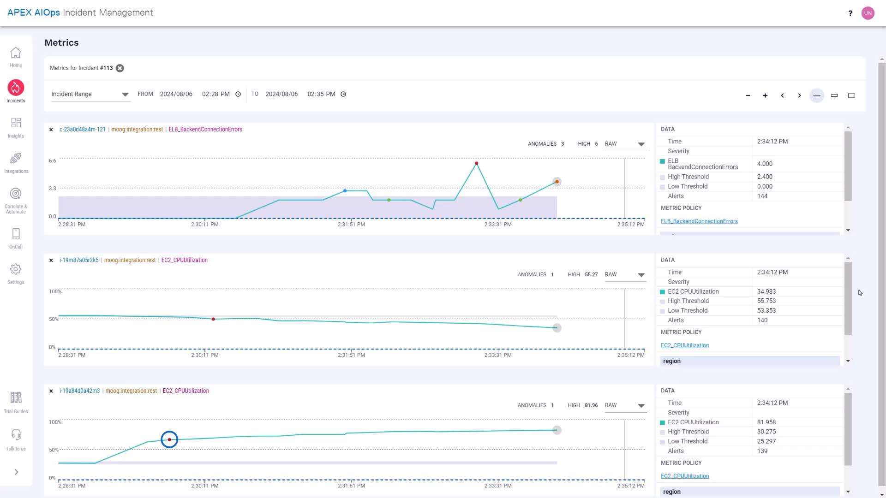
Task: Click ELB_BackendConnectionErrors title in first chart header
Action: click(205, 130)
